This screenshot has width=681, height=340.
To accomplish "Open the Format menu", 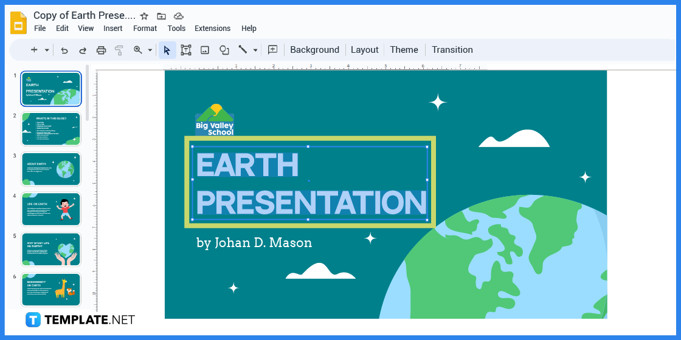I will pos(145,28).
